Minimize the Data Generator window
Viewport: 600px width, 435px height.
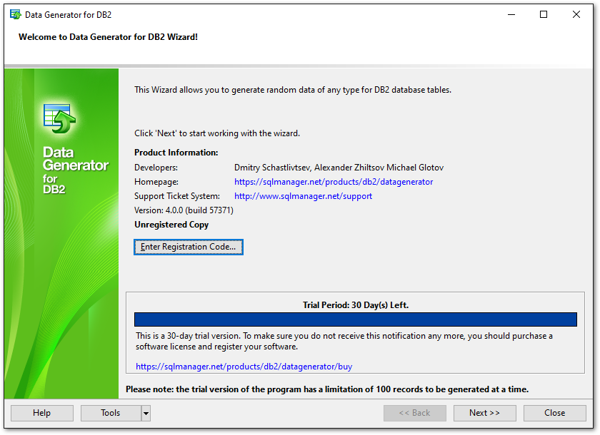(511, 14)
